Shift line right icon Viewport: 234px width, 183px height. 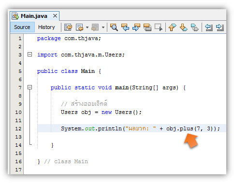(220, 27)
